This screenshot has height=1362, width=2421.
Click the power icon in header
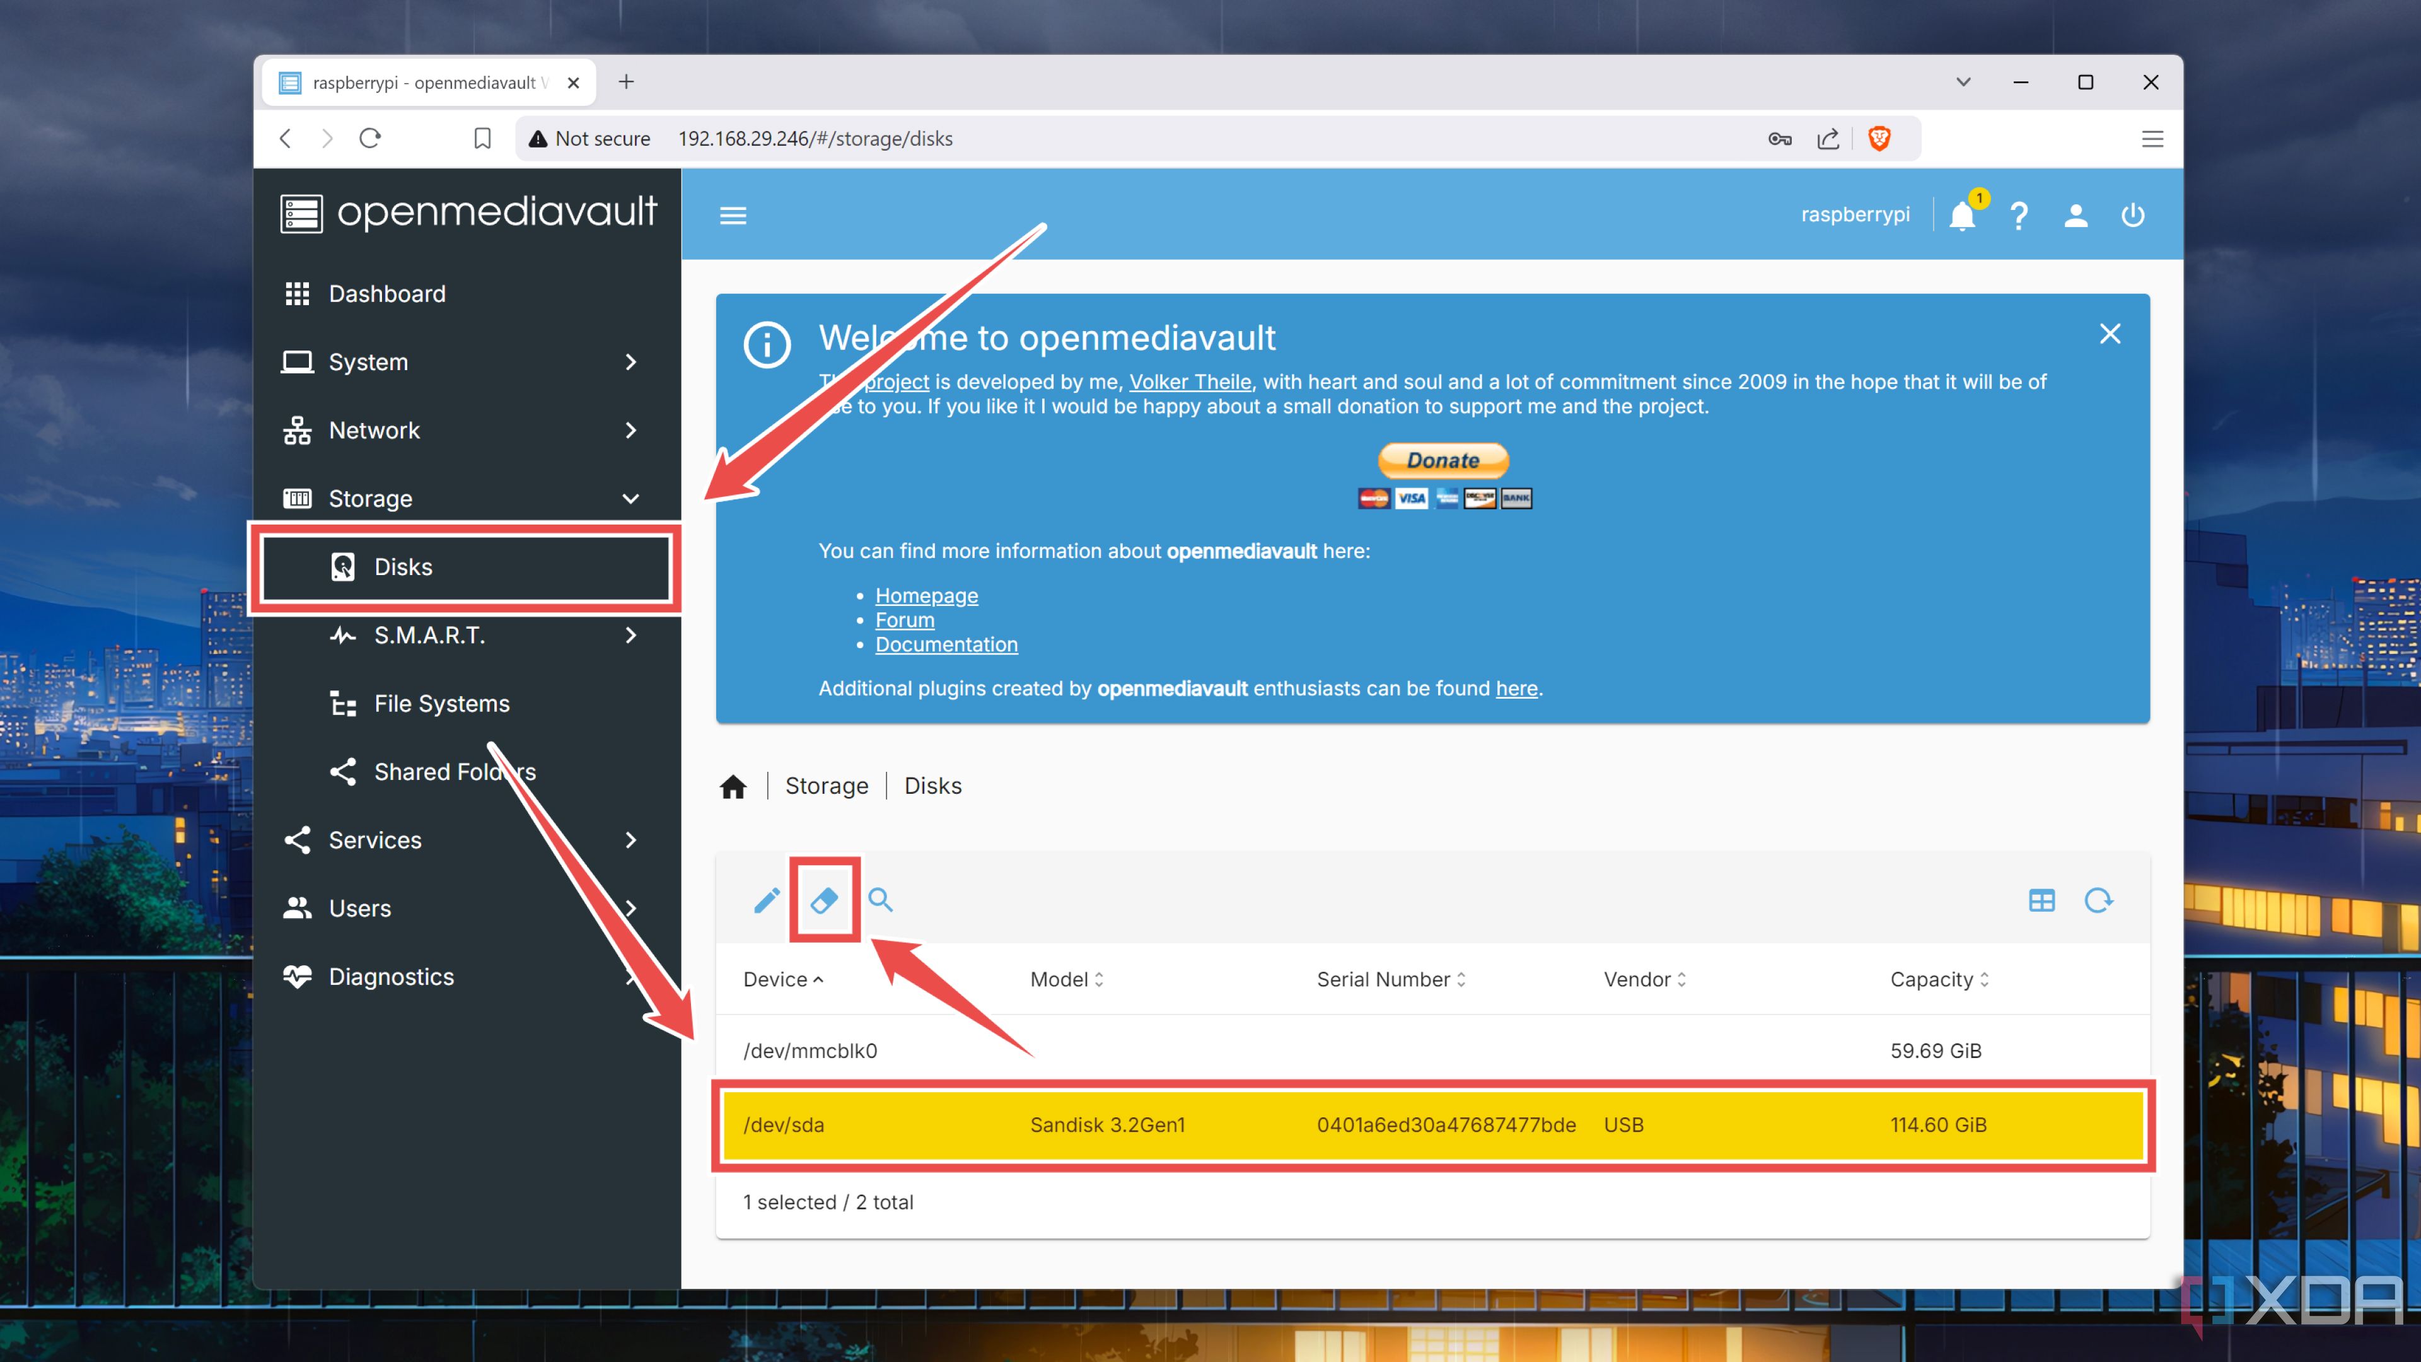click(2132, 215)
